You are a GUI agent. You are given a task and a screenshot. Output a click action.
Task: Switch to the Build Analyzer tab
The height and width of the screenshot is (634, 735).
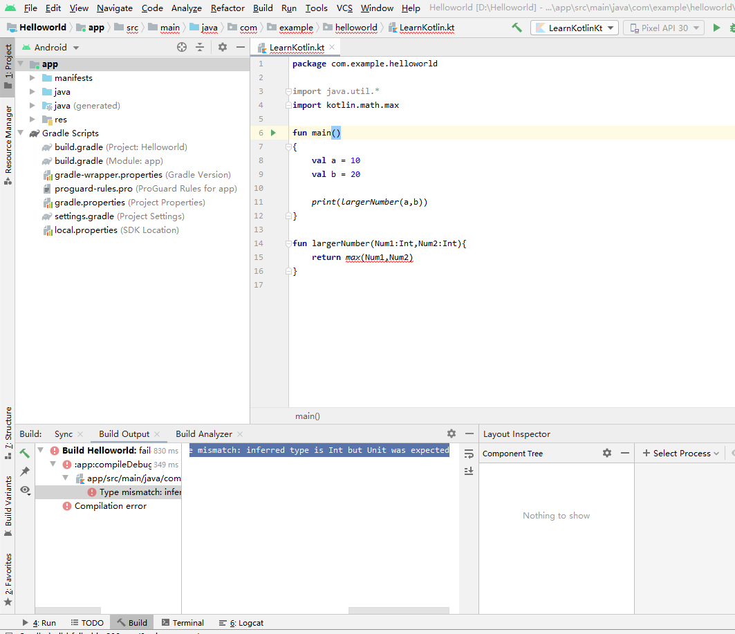tap(203, 433)
